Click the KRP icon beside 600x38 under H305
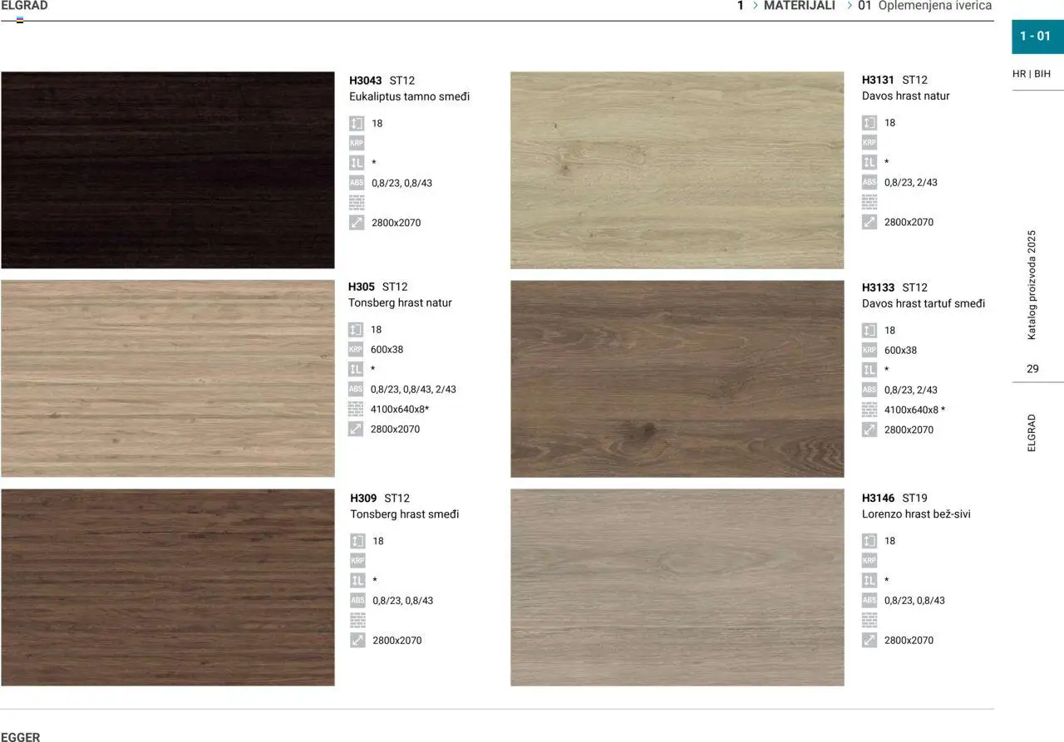The height and width of the screenshot is (742, 1064). [x=356, y=350]
